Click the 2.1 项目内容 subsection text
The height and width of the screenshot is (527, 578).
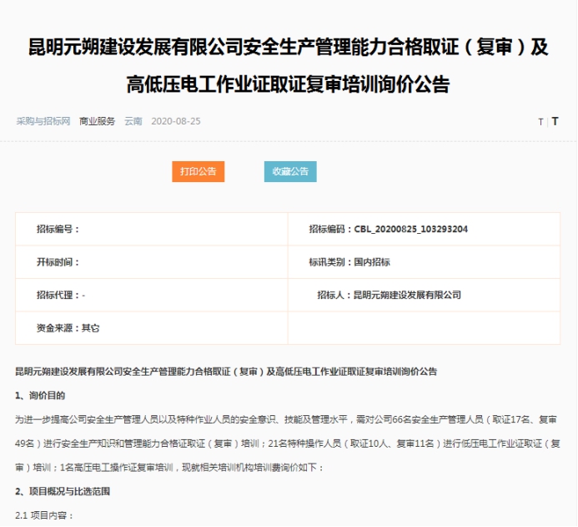coord(45,515)
